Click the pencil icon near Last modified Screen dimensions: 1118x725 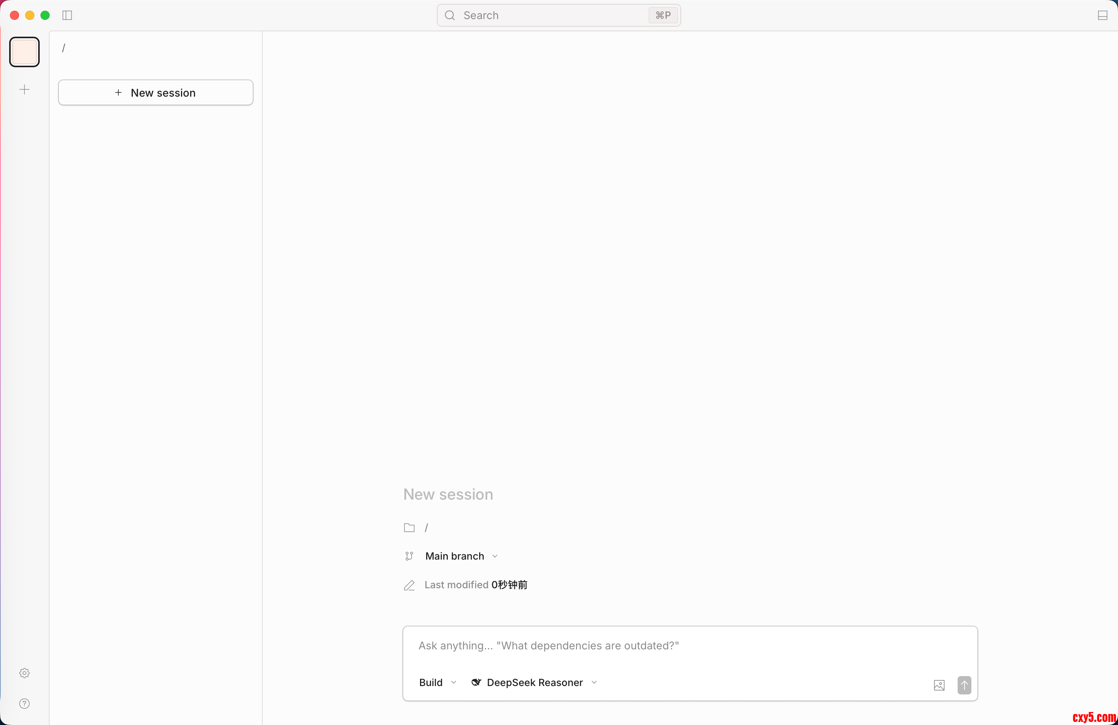[409, 585]
